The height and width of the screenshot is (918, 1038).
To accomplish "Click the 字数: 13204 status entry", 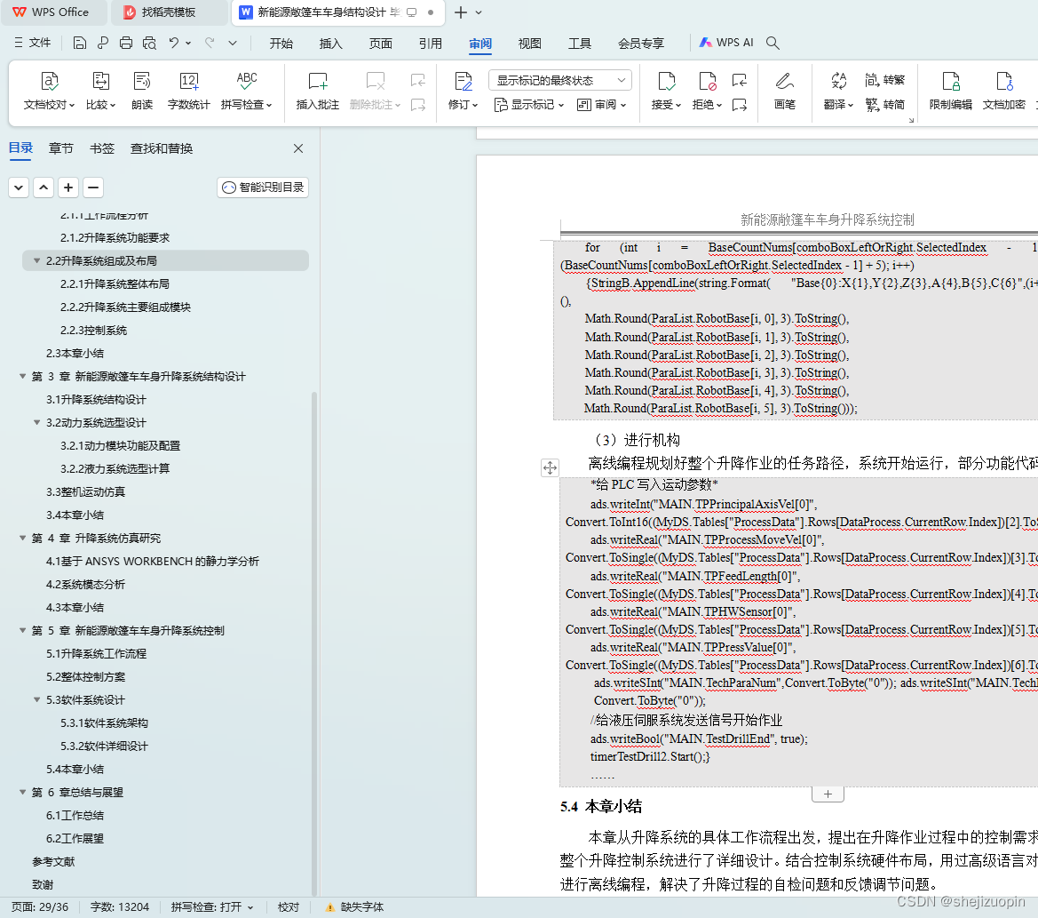I will (x=120, y=906).
